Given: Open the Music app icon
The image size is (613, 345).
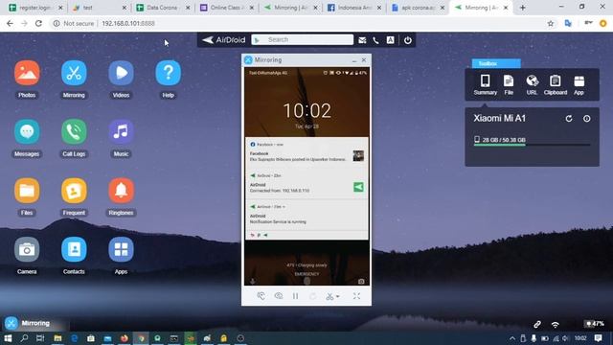Looking at the screenshot, I should click(x=122, y=132).
